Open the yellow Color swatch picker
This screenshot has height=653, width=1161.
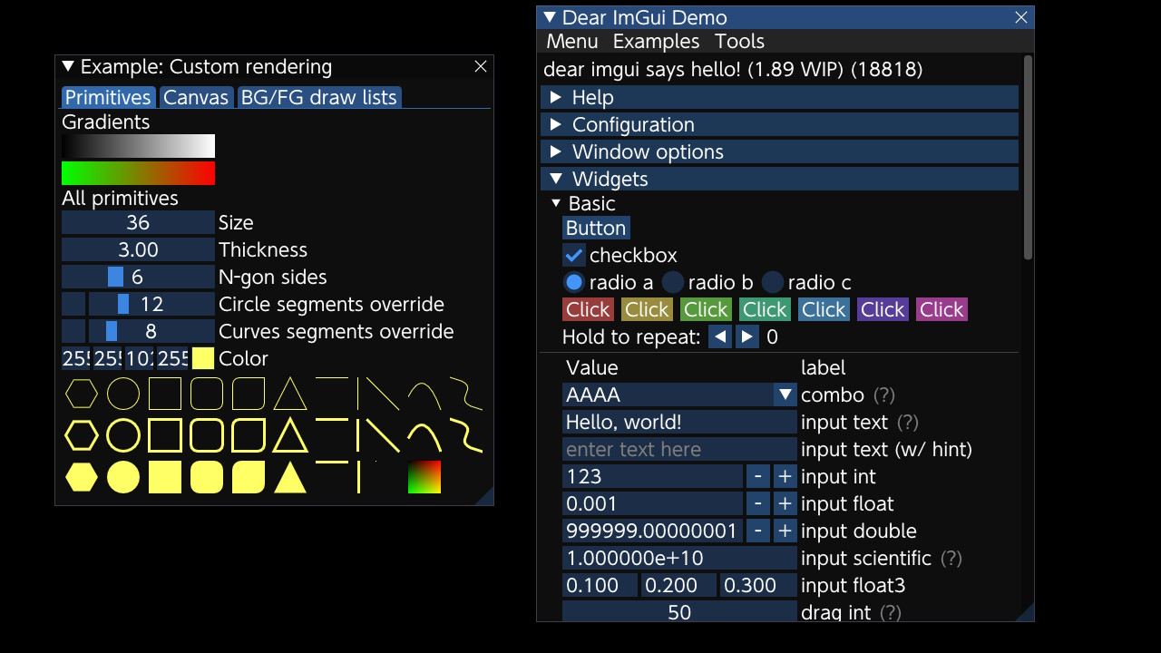click(x=203, y=358)
